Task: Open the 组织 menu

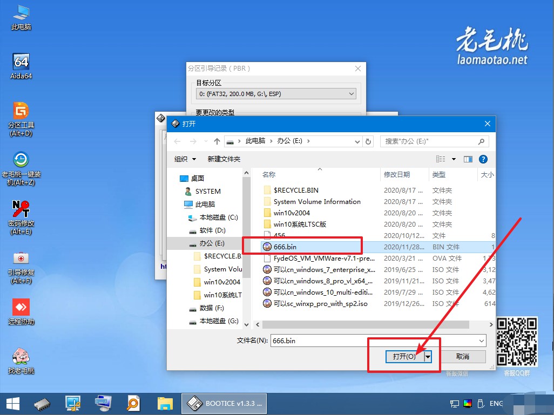Action: click(x=185, y=159)
